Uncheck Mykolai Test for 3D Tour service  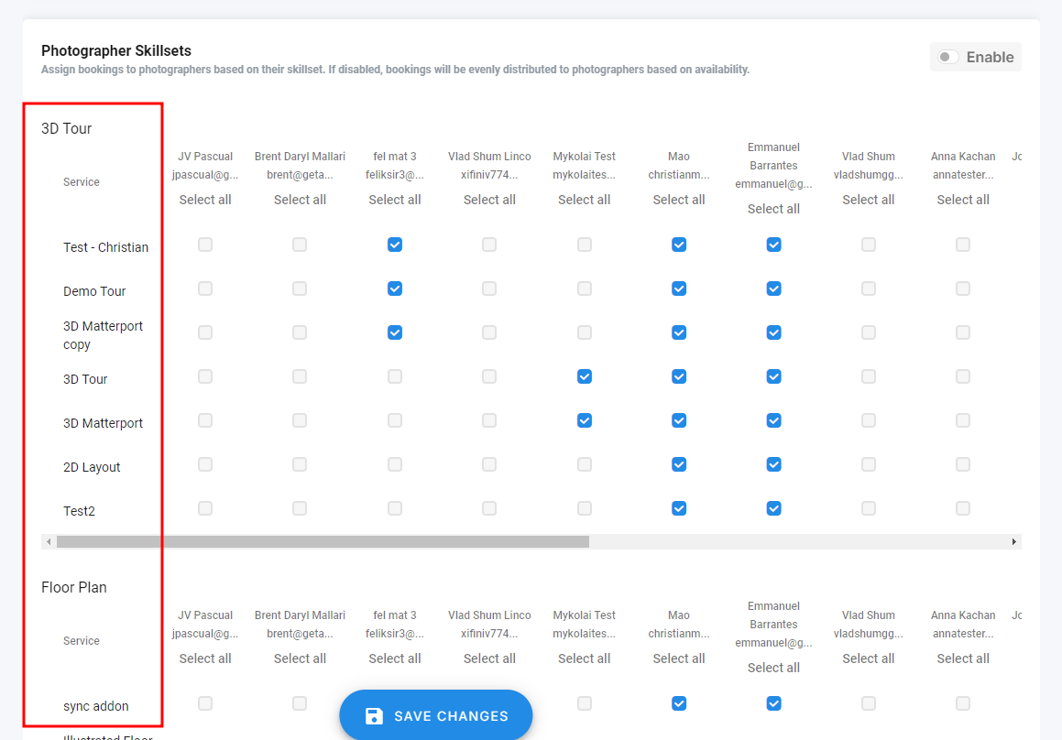pos(585,376)
